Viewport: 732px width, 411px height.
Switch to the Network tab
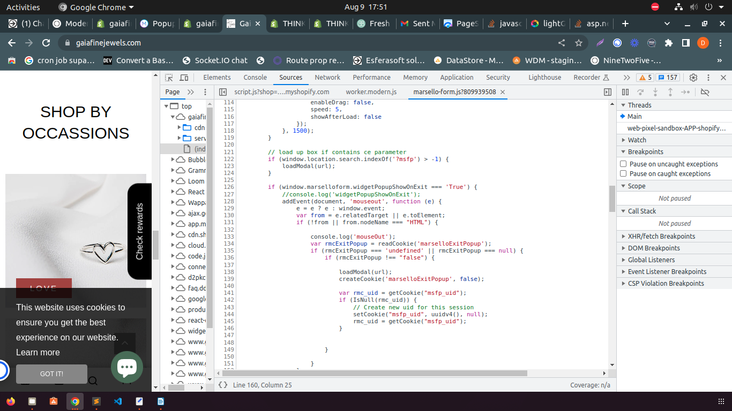click(327, 78)
